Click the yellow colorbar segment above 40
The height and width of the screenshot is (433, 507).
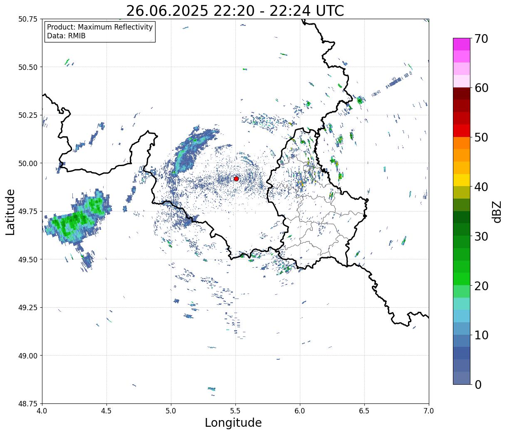[462, 180]
